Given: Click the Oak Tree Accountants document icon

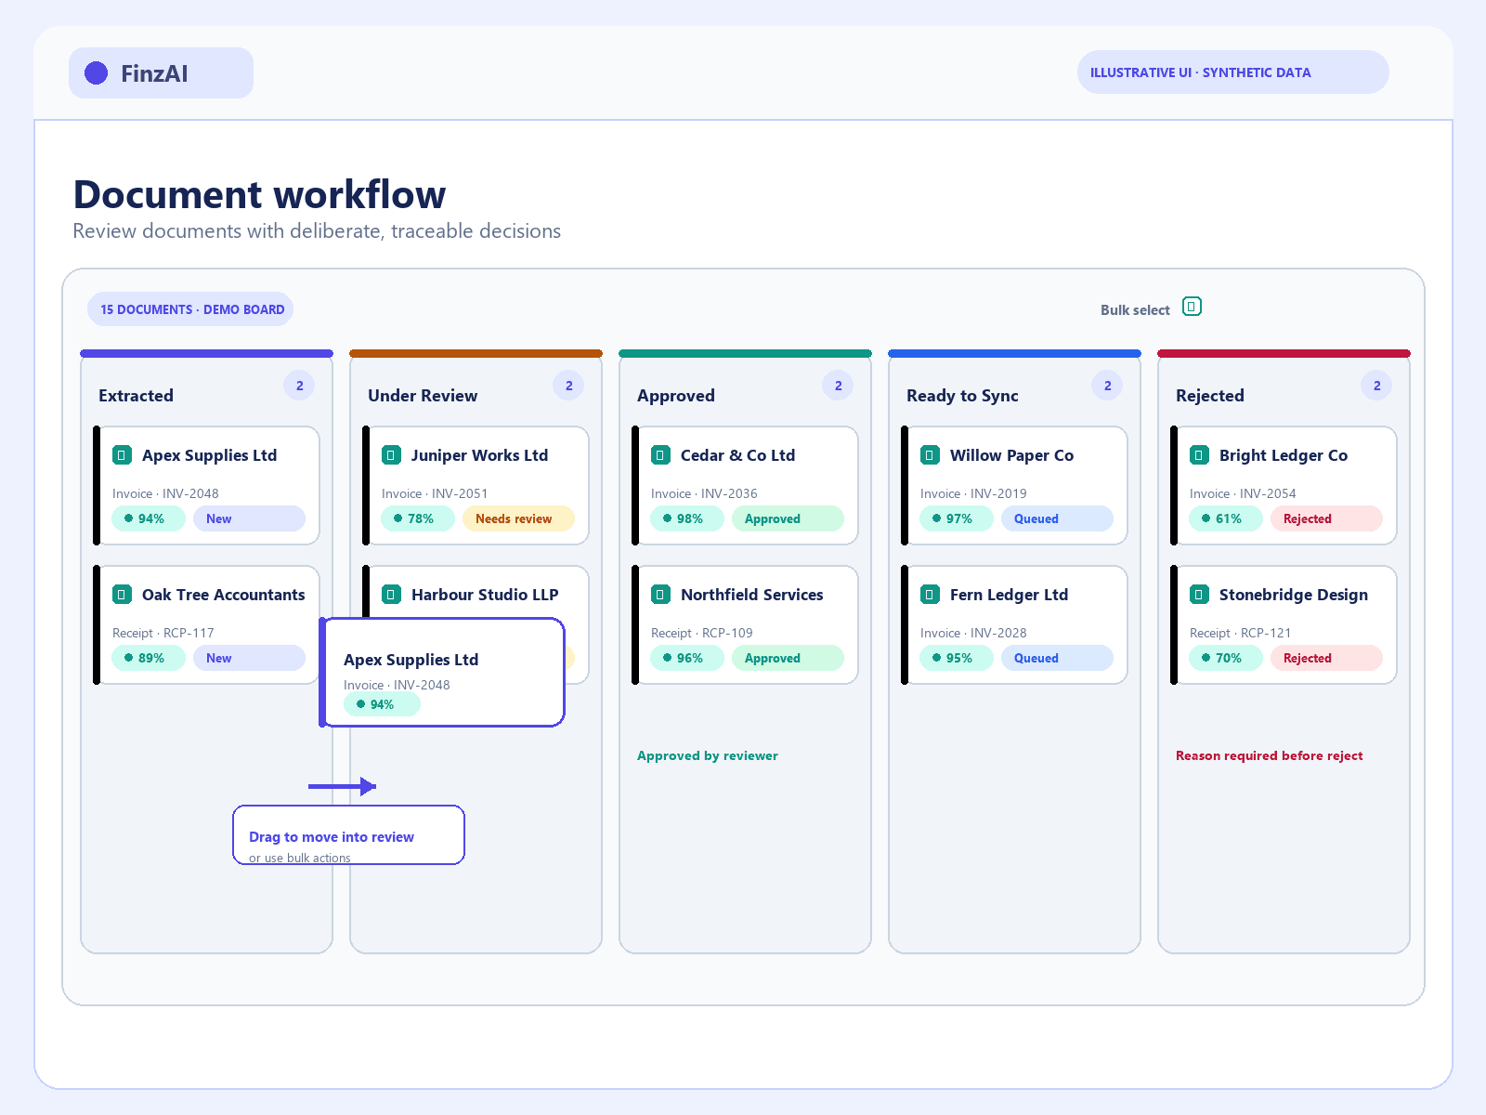Looking at the screenshot, I should point(122,595).
